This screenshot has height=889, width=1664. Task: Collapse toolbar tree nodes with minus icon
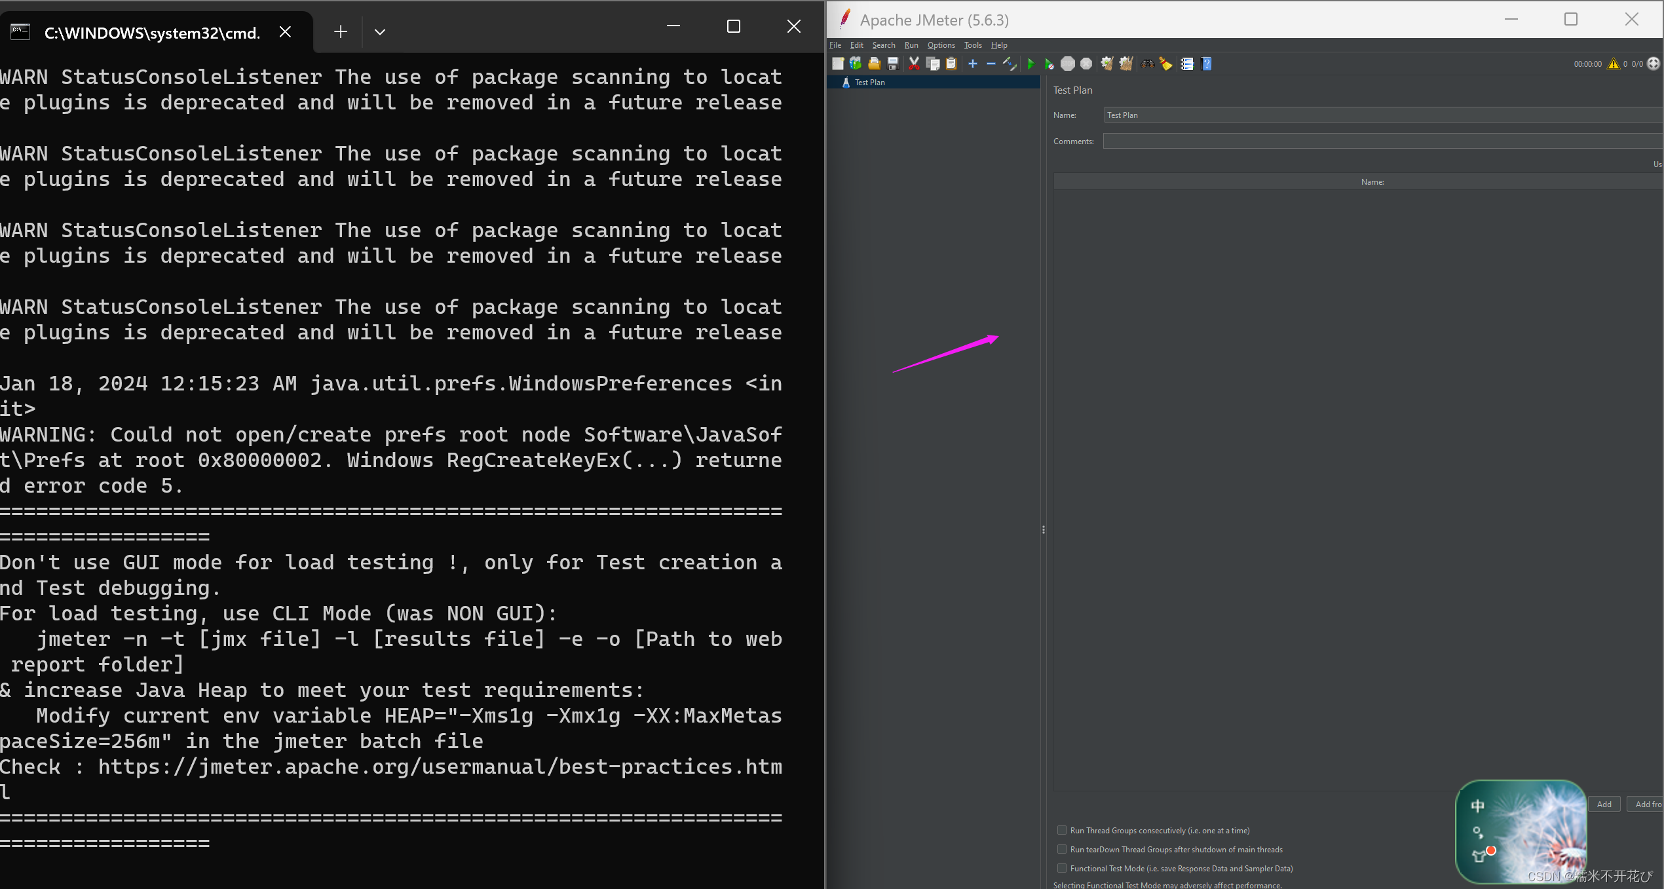991,64
